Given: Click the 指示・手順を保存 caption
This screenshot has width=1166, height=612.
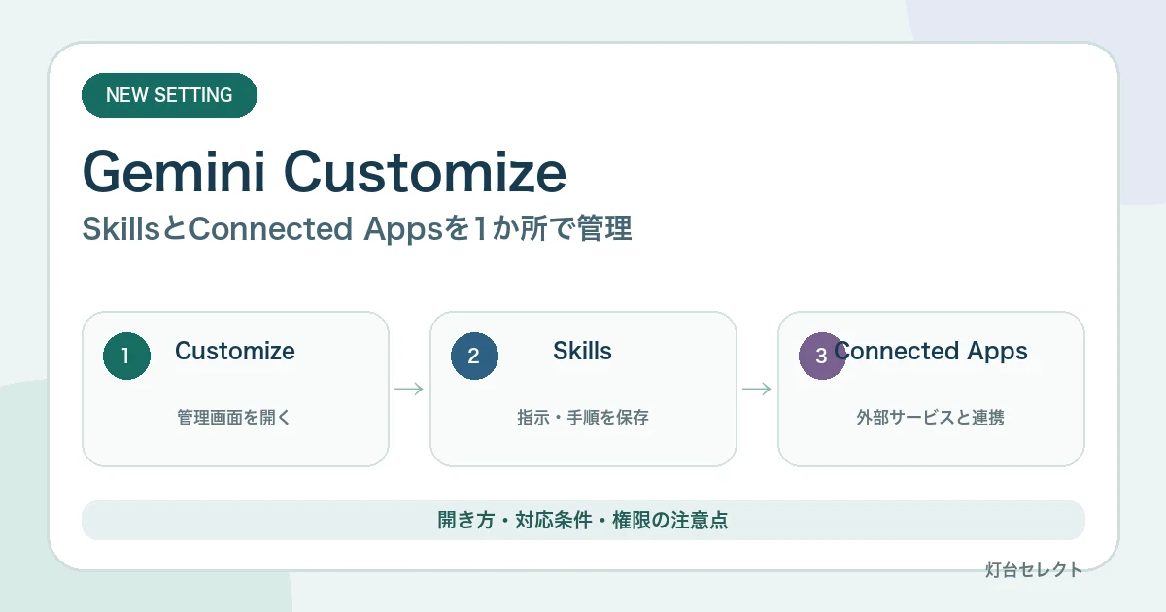Looking at the screenshot, I should tap(583, 418).
